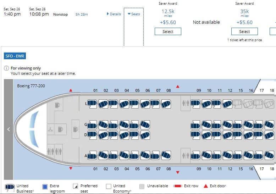Click the Nonstop label

[x=60, y=15]
